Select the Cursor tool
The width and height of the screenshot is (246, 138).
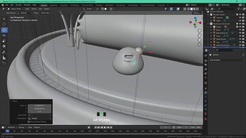[x=4, y=24]
